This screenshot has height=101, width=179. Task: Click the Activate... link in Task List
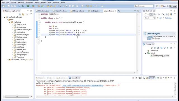[168, 18]
